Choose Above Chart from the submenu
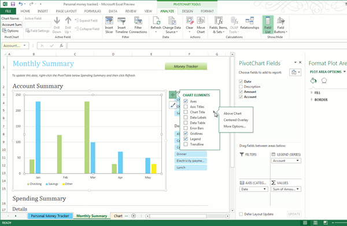This screenshot has width=347, height=226. point(232,113)
